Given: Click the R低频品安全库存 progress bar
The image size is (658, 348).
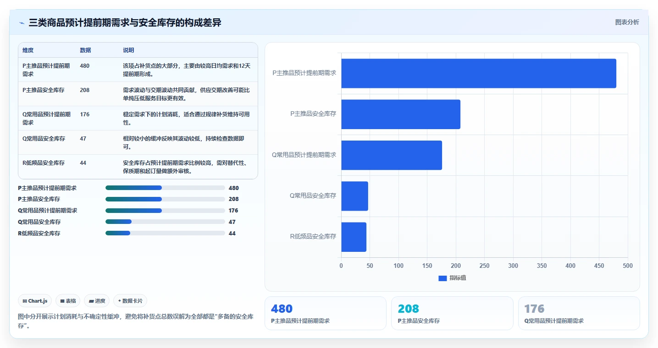Looking at the screenshot, I should [165, 234].
